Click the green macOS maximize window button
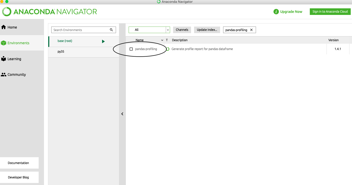 tap(7, 1)
